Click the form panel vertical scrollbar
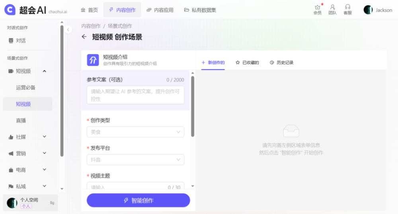Image resolution: width=398 pixels, height=214 pixels. (193, 107)
